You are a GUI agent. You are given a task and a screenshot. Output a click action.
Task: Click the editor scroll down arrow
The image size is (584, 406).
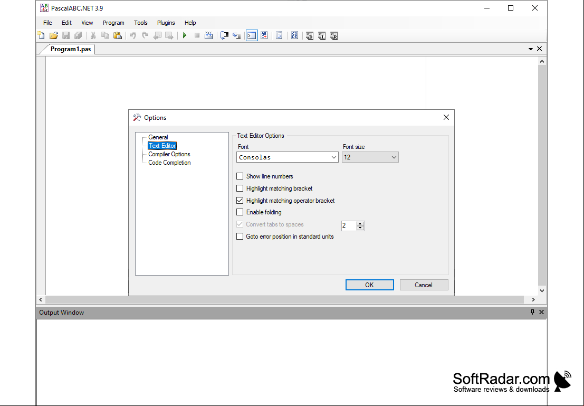coord(542,291)
